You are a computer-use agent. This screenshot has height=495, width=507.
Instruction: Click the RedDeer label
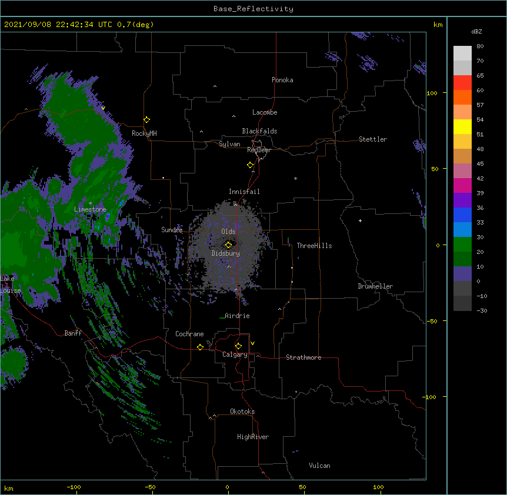click(259, 150)
